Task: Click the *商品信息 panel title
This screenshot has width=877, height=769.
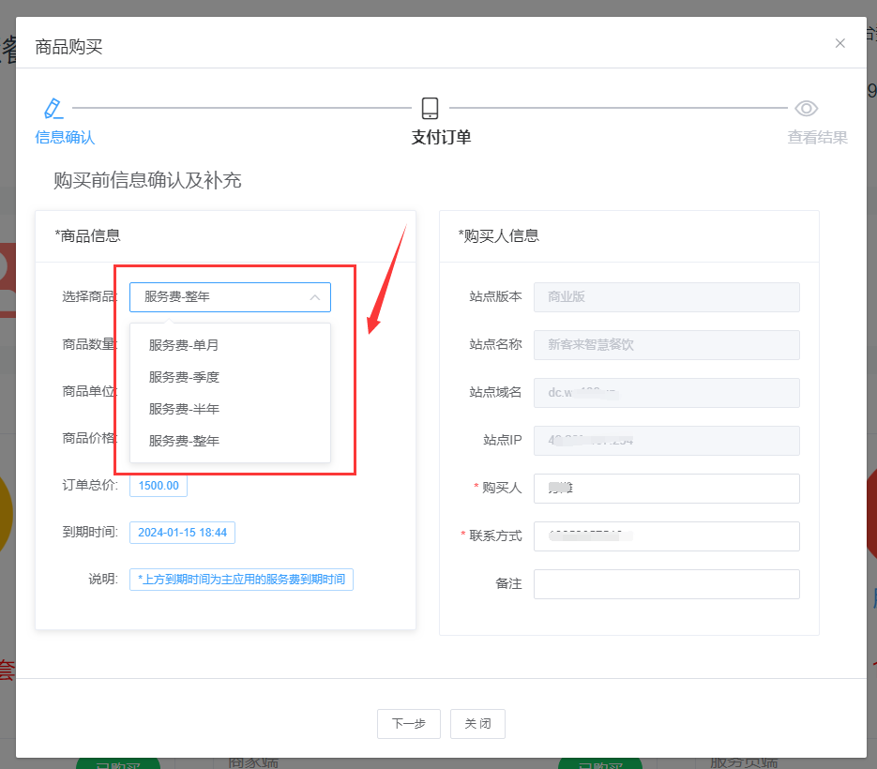Action: click(87, 236)
